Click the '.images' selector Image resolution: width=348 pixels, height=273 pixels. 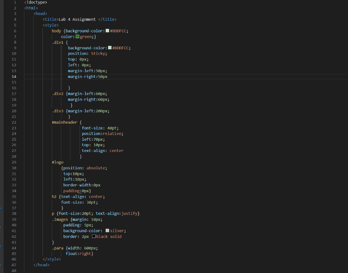pyautogui.click(x=60, y=220)
